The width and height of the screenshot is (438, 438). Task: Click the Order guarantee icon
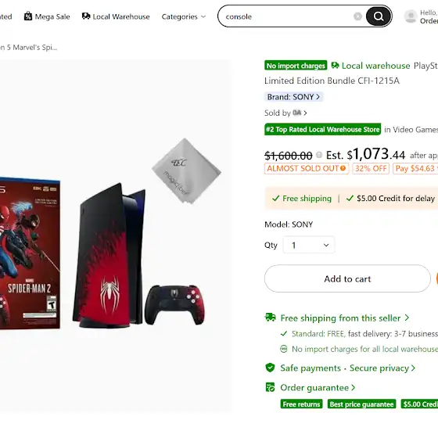tap(270, 387)
